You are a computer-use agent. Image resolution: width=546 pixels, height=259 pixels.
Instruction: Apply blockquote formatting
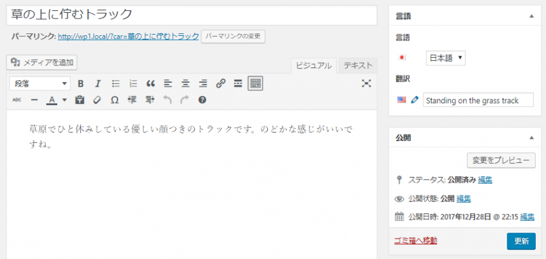coord(150,83)
